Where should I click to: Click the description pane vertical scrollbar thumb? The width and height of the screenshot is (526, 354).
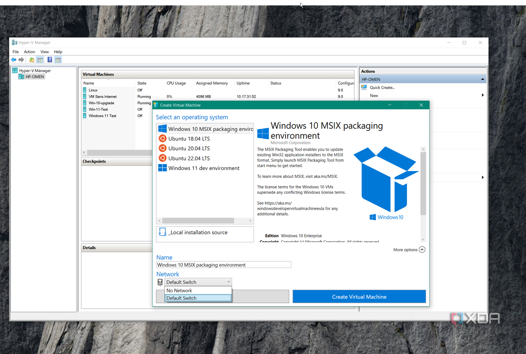[x=423, y=183]
